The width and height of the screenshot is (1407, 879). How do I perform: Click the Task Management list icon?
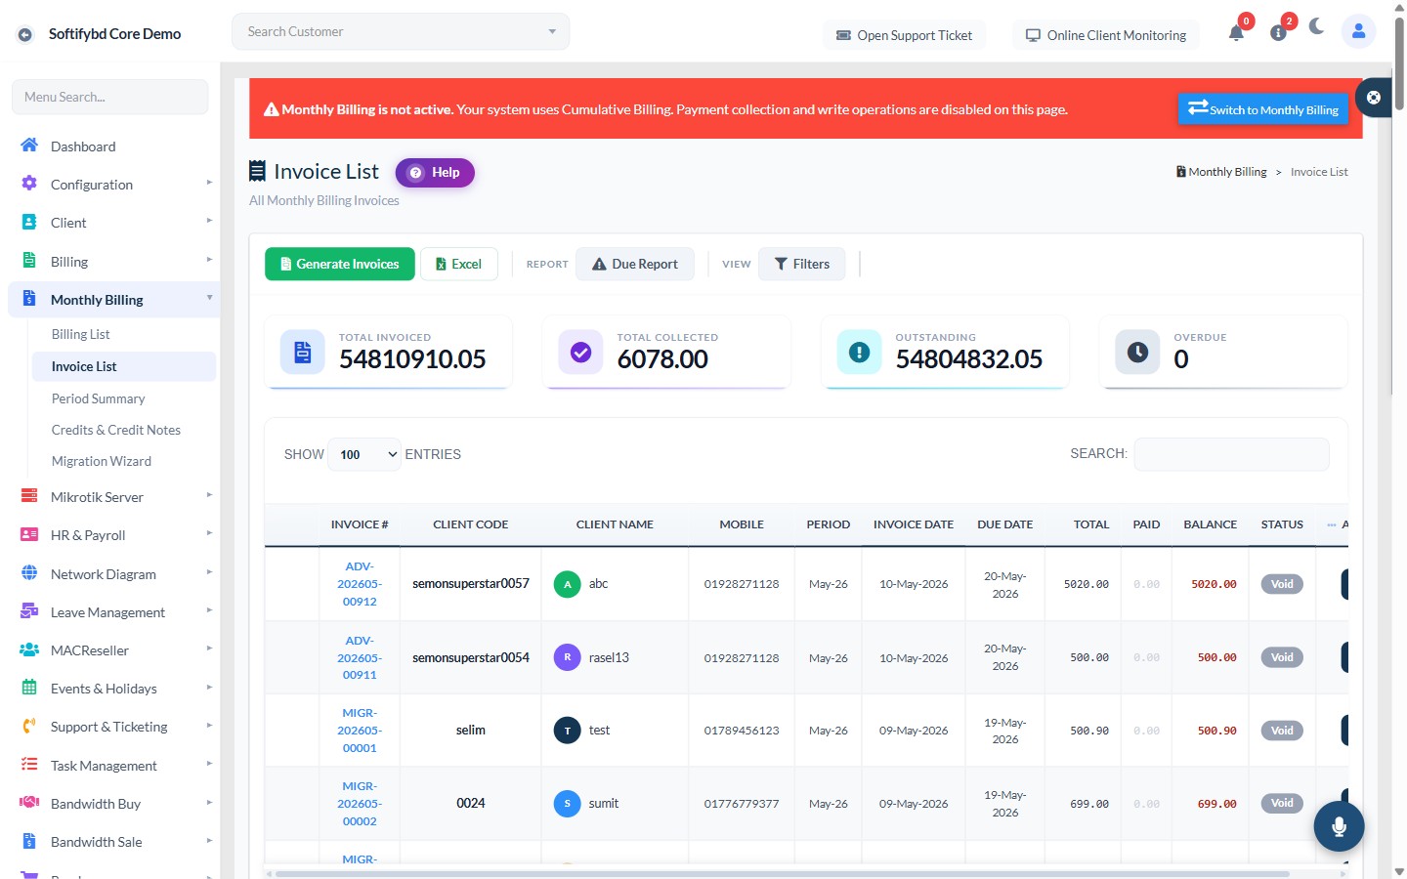(x=29, y=765)
